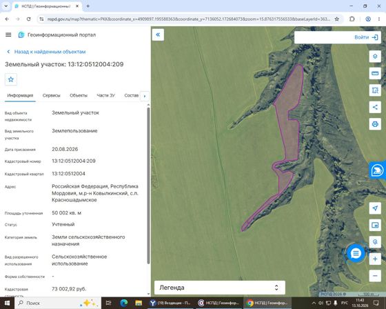Screen dimensions: 386x309
Task: Switch to the Информация tab
Action: click(20, 95)
